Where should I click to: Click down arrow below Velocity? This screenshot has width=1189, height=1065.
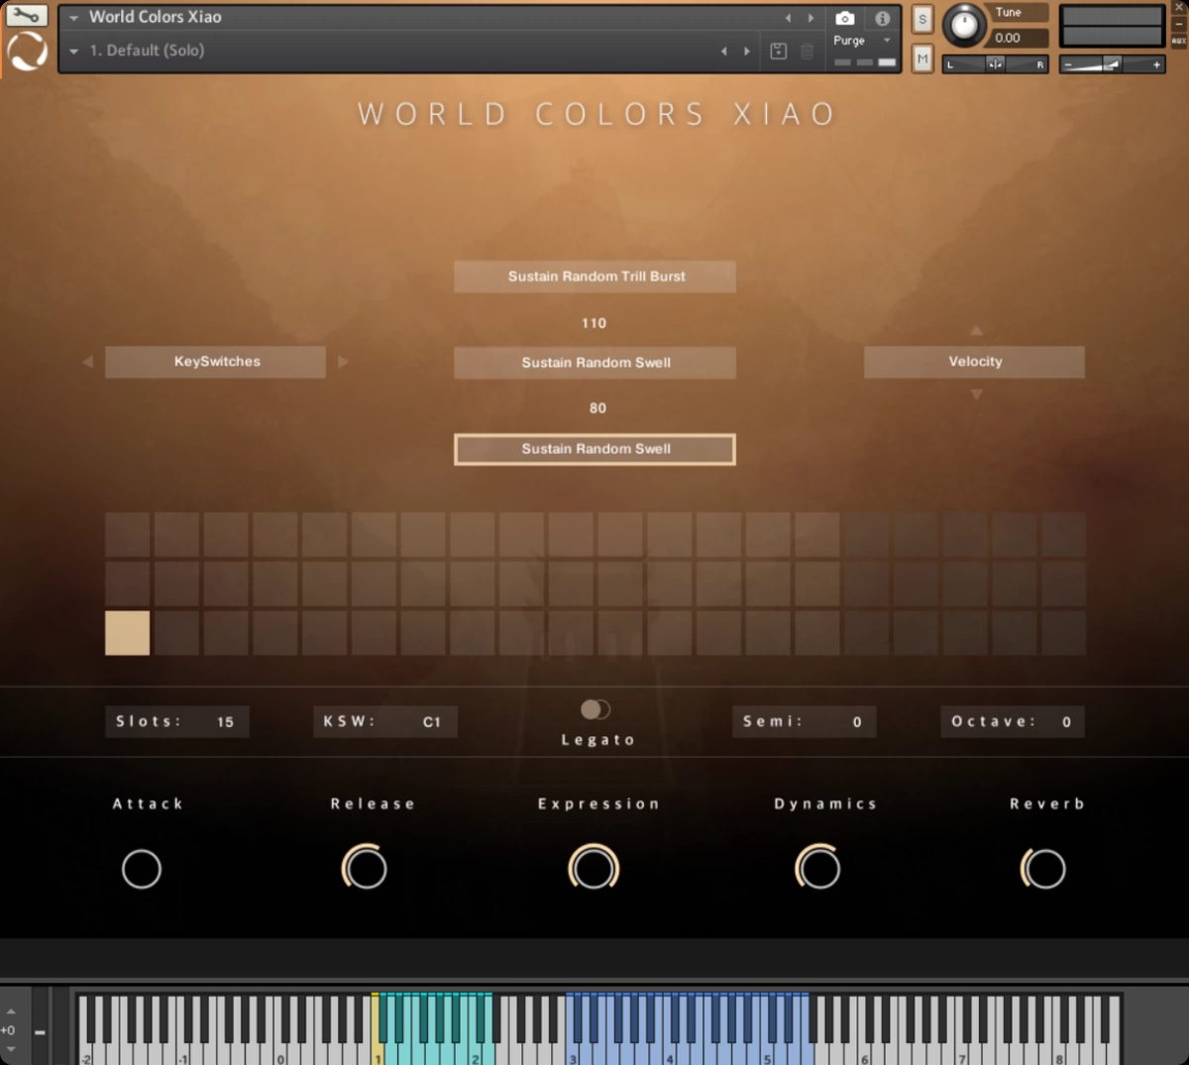coord(976,394)
